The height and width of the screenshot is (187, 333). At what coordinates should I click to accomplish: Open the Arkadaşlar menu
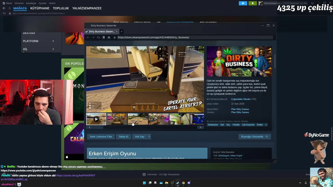pyautogui.click(x=31, y=3)
